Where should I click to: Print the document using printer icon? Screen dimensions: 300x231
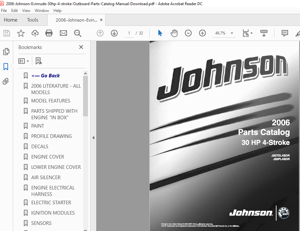tap(49, 33)
